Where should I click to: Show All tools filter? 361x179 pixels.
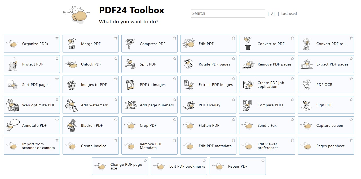[273, 14]
